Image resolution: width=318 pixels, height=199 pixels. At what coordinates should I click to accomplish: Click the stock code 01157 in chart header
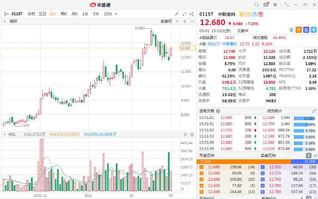click(x=17, y=14)
